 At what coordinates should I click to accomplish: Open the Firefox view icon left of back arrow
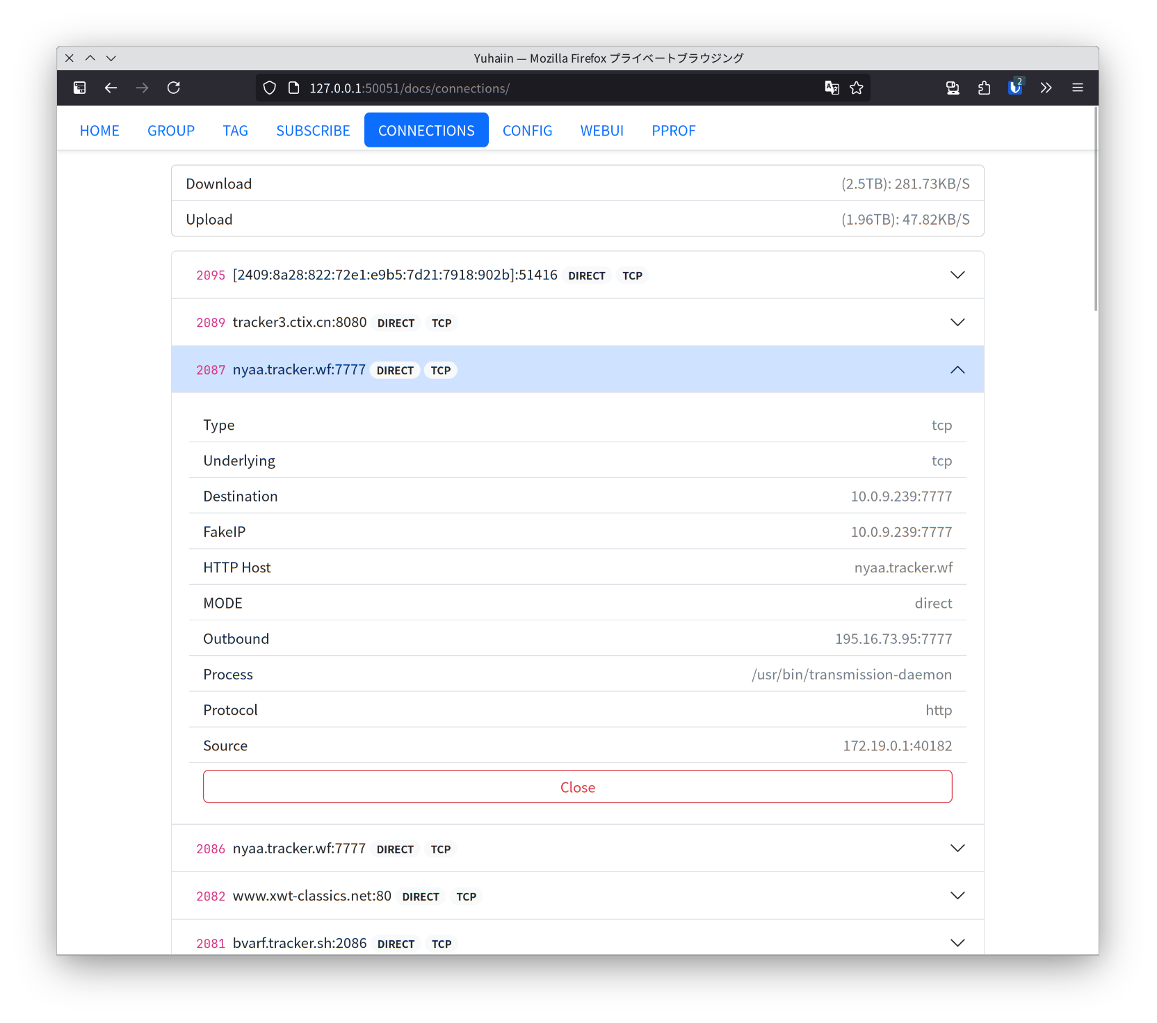click(79, 88)
